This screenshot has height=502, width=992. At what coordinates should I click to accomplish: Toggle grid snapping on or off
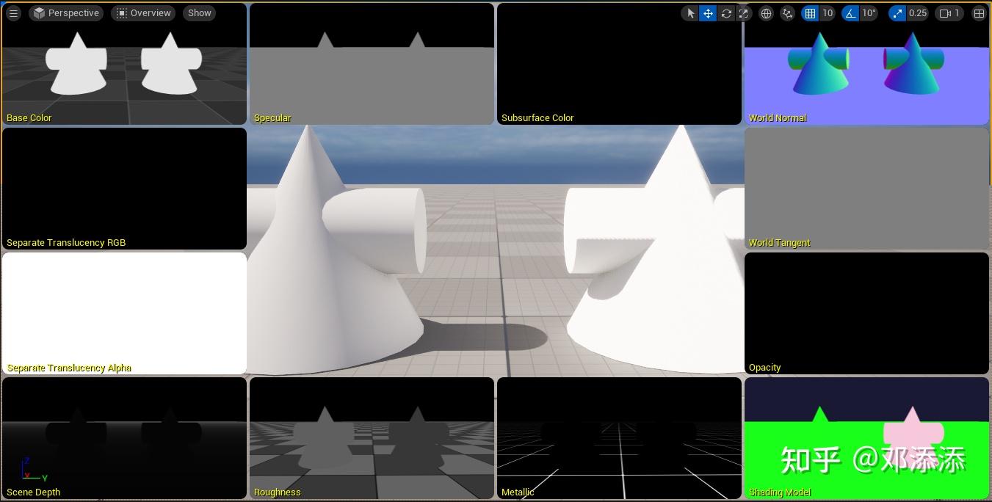pyautogui.click(x=811, y=12)
